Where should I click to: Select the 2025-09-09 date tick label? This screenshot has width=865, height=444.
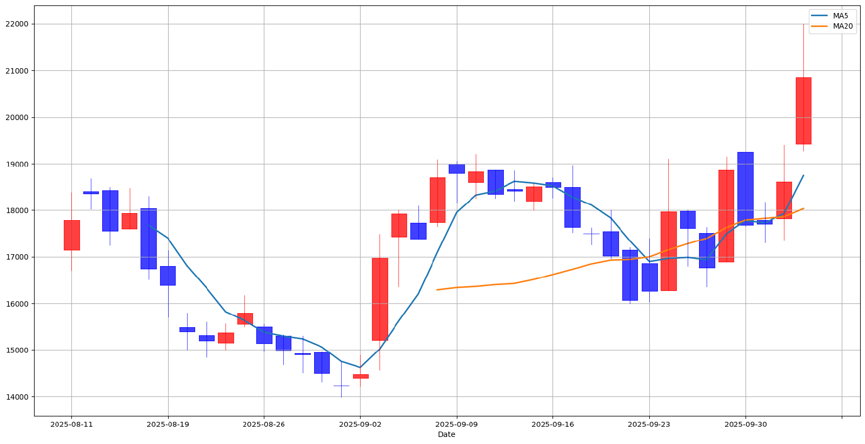click(456, 425)
